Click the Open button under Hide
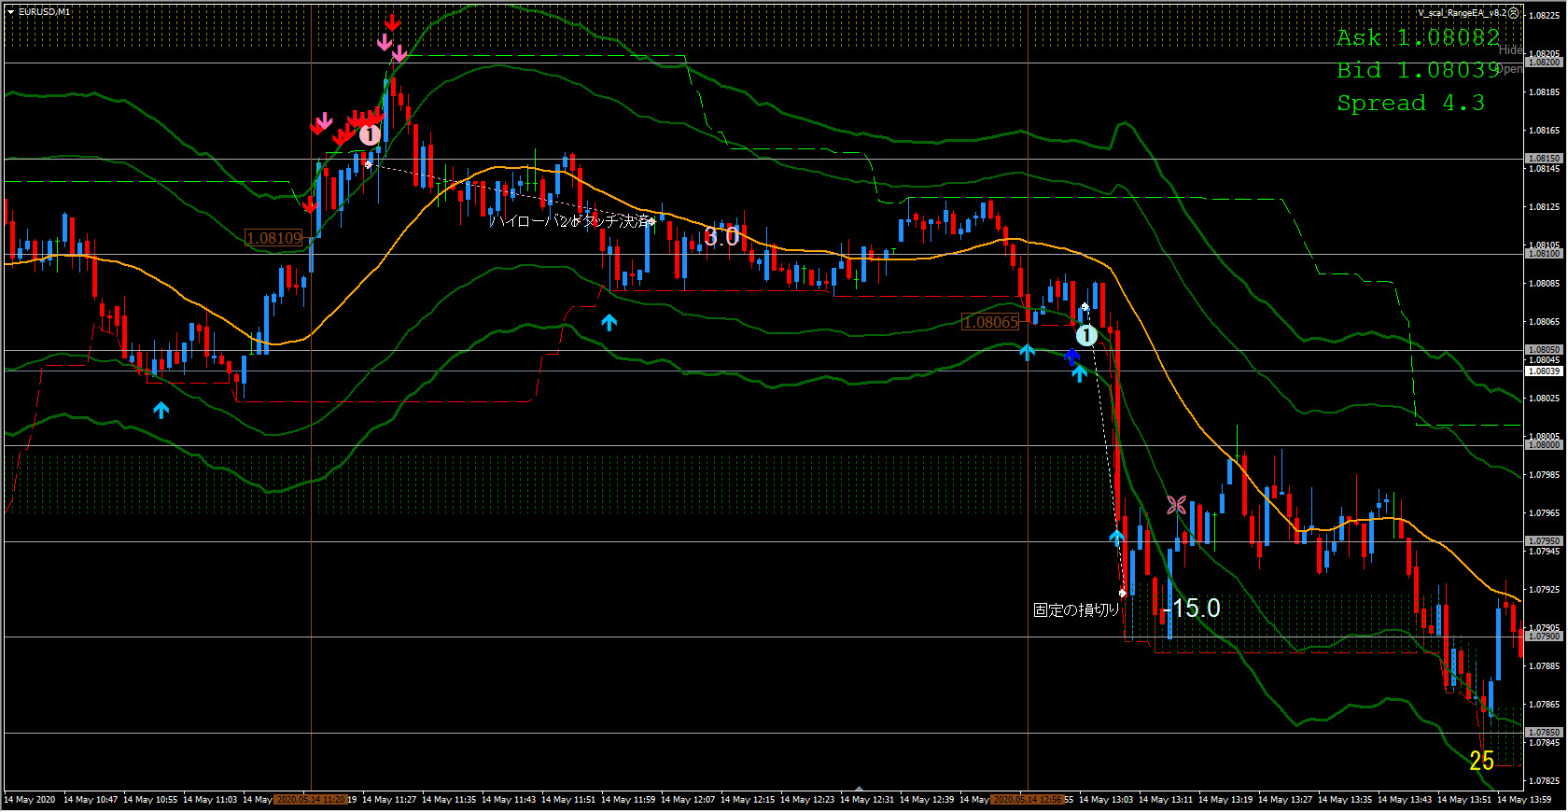Image resolution: width=1568 pixels, height=812 pixels. click(1510, 68)
